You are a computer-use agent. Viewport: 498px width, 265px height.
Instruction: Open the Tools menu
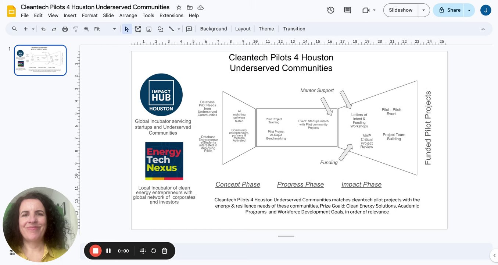coord(148,15)
